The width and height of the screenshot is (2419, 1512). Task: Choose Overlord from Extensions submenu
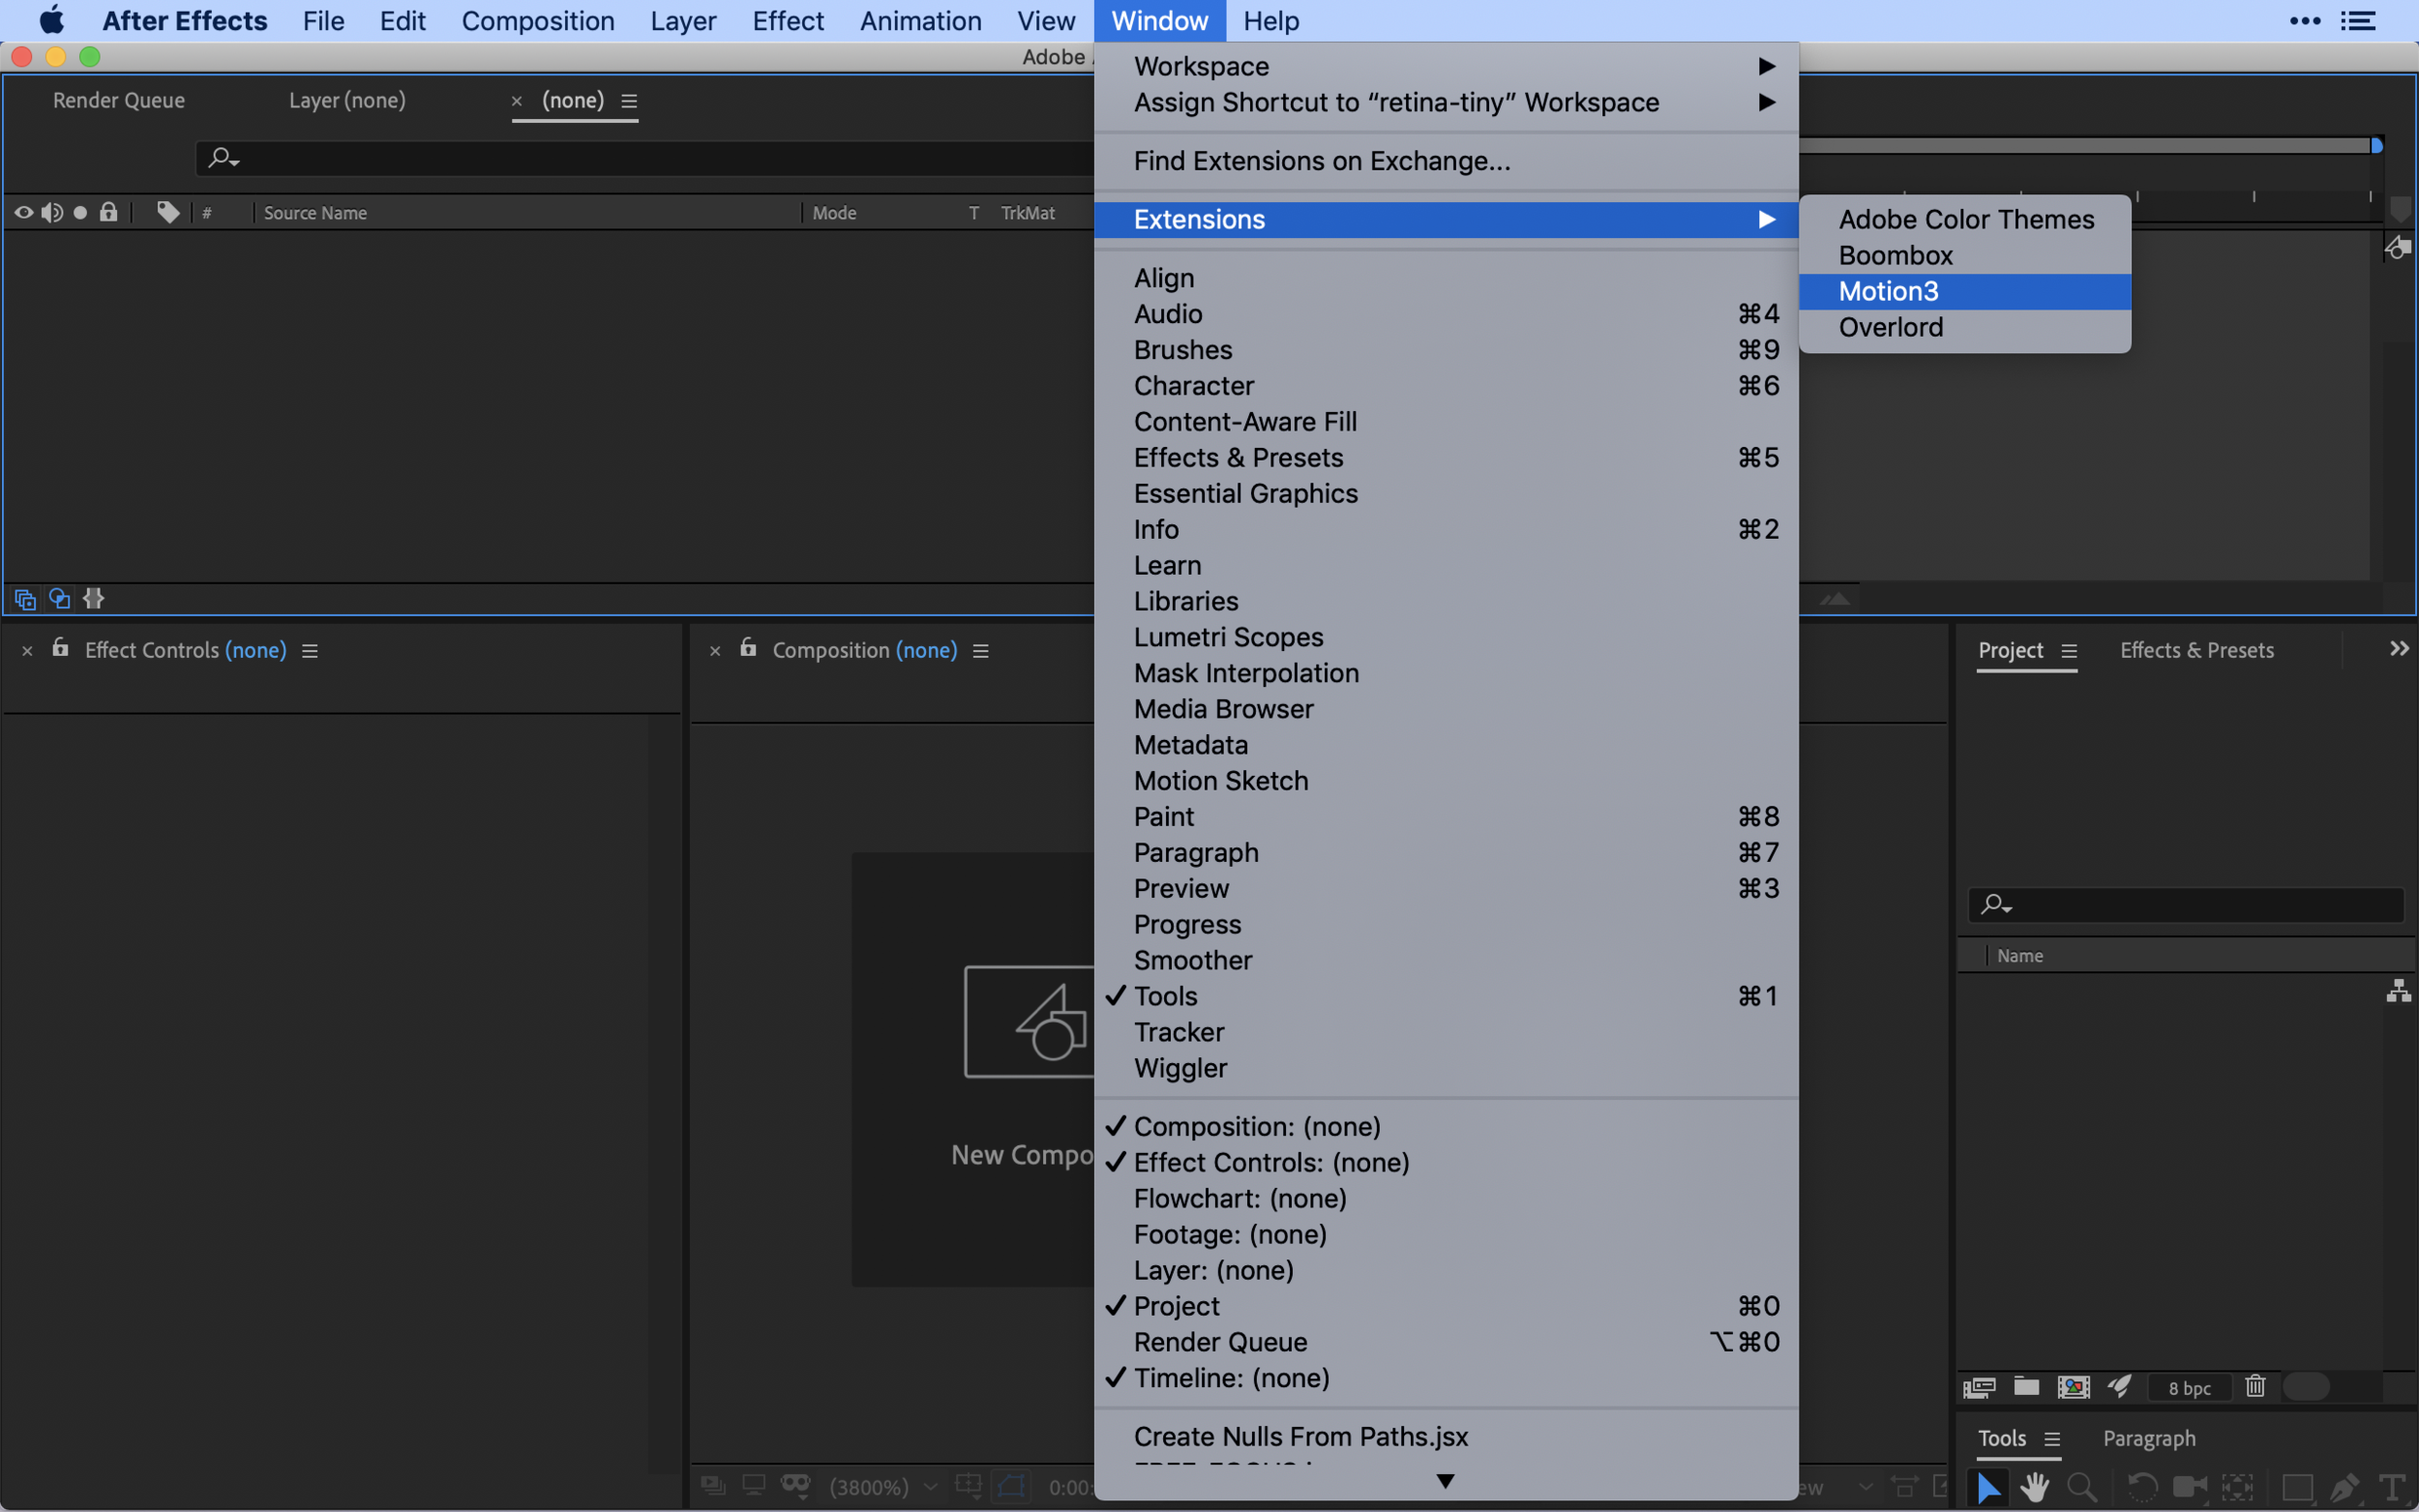[1964, 327]
